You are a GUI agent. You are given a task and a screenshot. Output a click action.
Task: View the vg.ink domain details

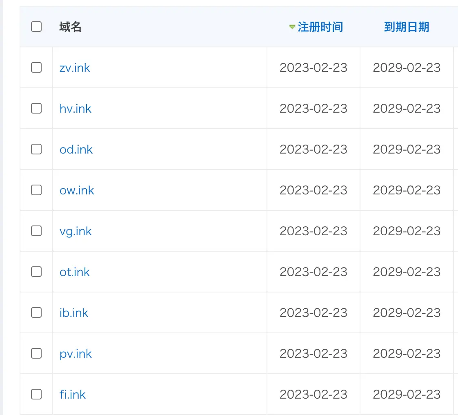[x=76, y=232]
